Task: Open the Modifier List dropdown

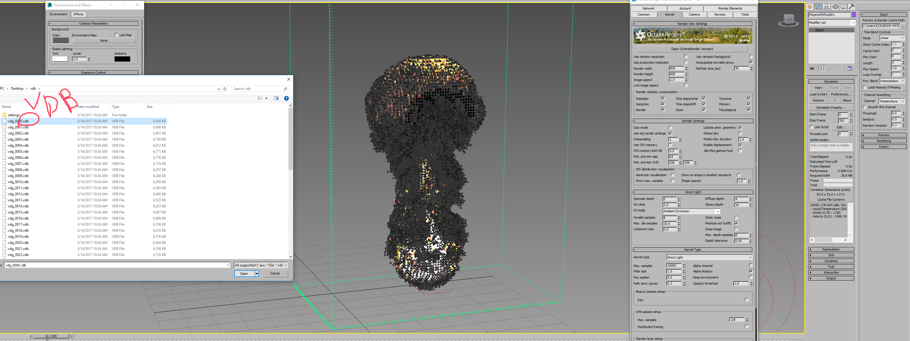Action: [x=832, y=23]
